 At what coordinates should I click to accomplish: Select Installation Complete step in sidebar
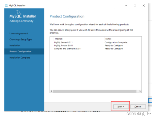[x=20, y=58]
